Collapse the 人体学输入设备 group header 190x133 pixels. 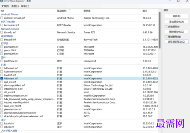pos(9,131)
